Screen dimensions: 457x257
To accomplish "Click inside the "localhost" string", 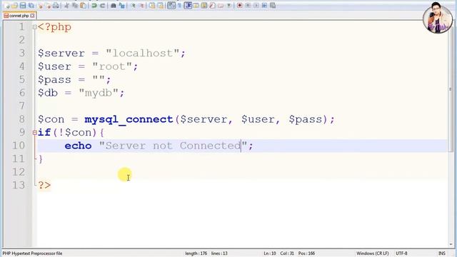I will click(143, 54).
